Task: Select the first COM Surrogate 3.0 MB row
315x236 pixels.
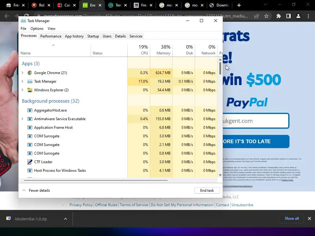Action: [118, 136]
